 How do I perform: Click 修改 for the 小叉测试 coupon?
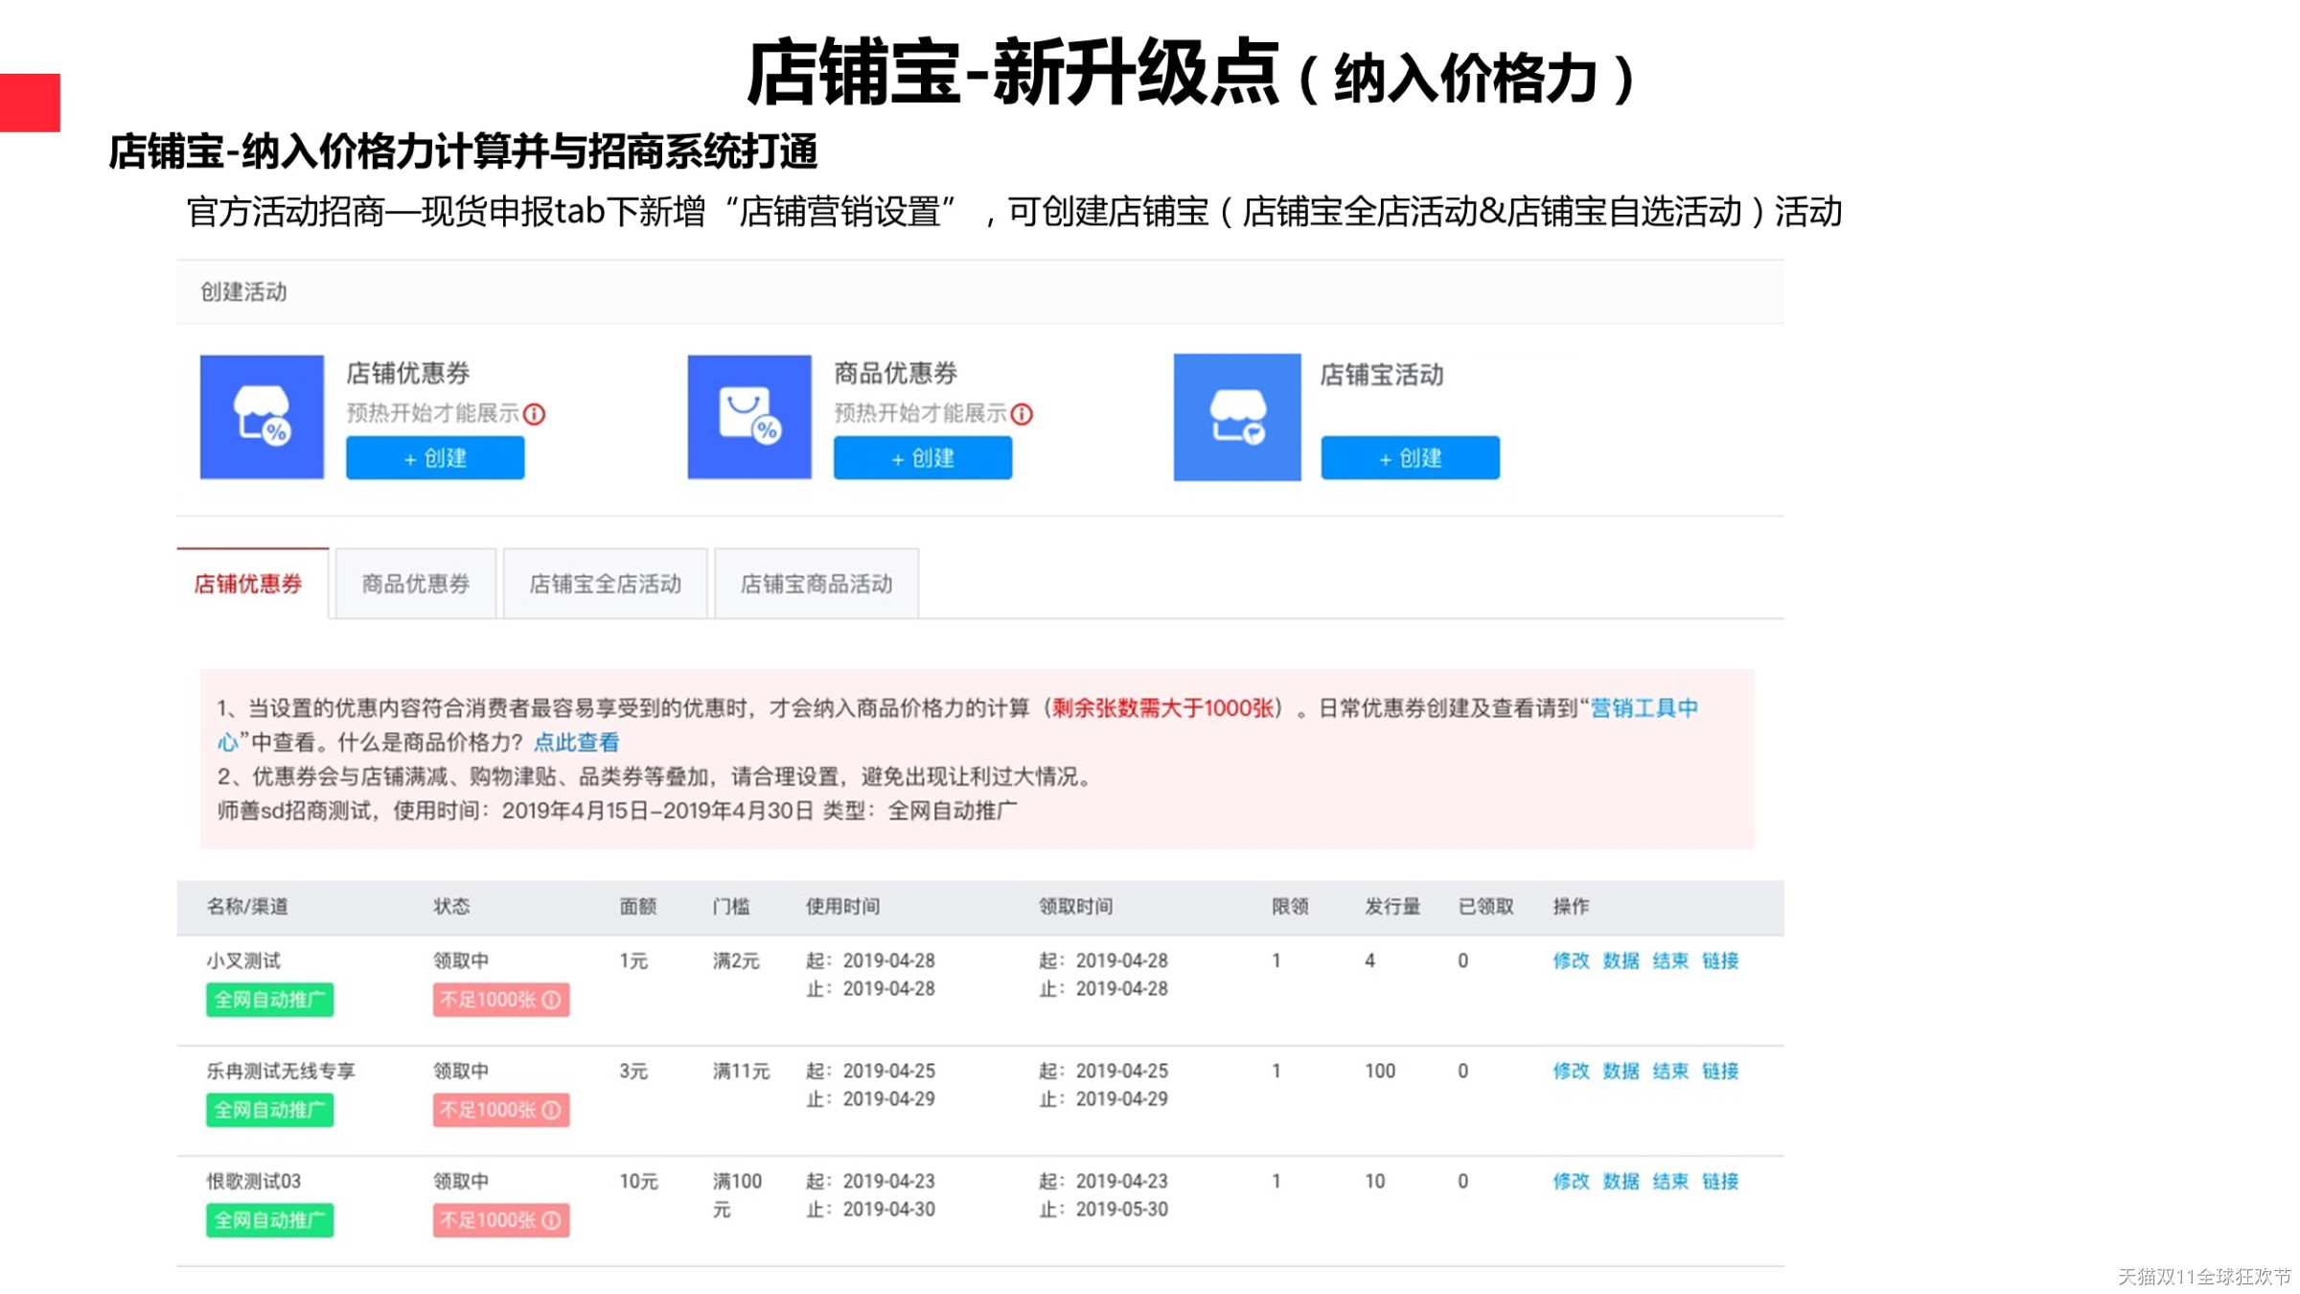tap(1570, 960)
